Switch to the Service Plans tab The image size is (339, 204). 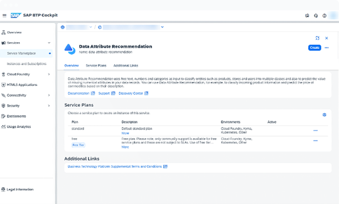(96, 66)
